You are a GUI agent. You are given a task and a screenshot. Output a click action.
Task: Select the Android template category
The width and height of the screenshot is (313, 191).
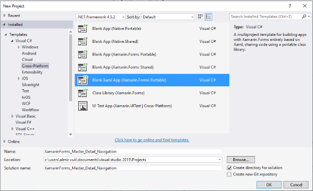tap(29, 53)
